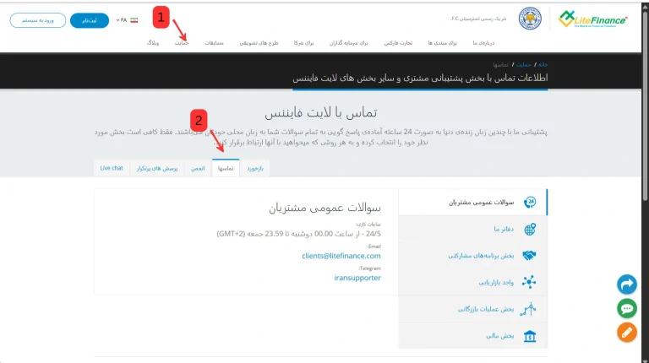Viewport: 649px width, 363px height.
Task: Click the bank finance department icon
Action: pyautogui.click(x=530, y=336)
